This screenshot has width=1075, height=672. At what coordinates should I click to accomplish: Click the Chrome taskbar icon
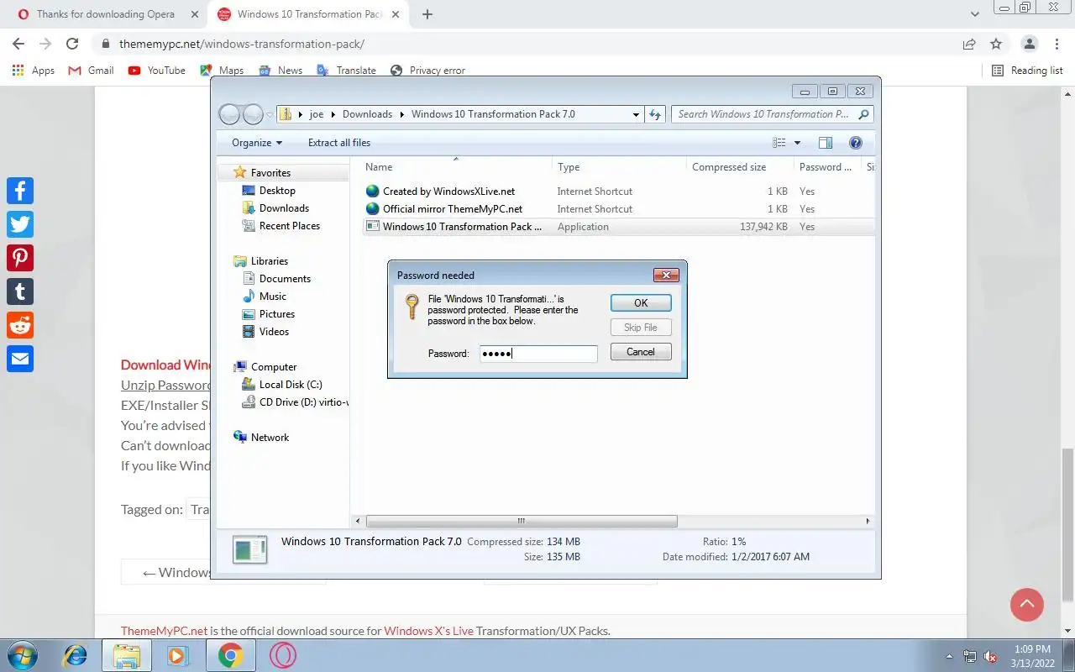point(230,655)
